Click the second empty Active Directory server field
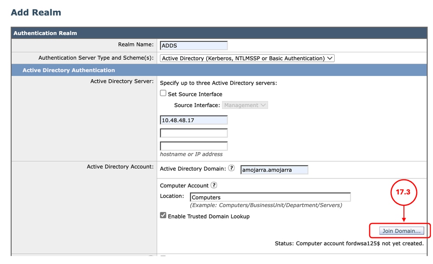The image size is (433, 264). 194,133
